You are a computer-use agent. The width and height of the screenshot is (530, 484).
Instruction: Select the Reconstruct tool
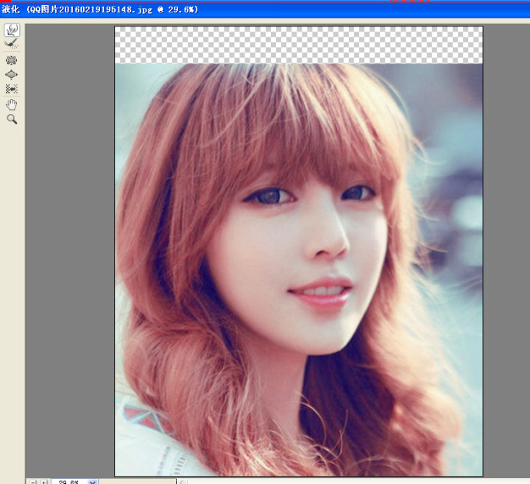tap(11, 43)
